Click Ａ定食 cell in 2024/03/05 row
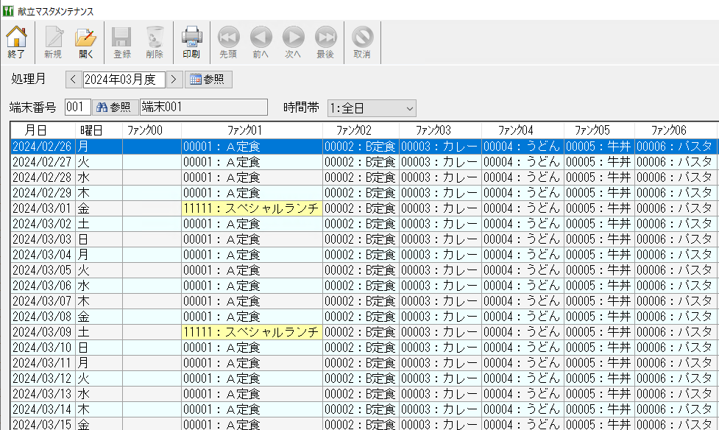Viewport: 719px width, 430px height. click(x=252, y=269)
